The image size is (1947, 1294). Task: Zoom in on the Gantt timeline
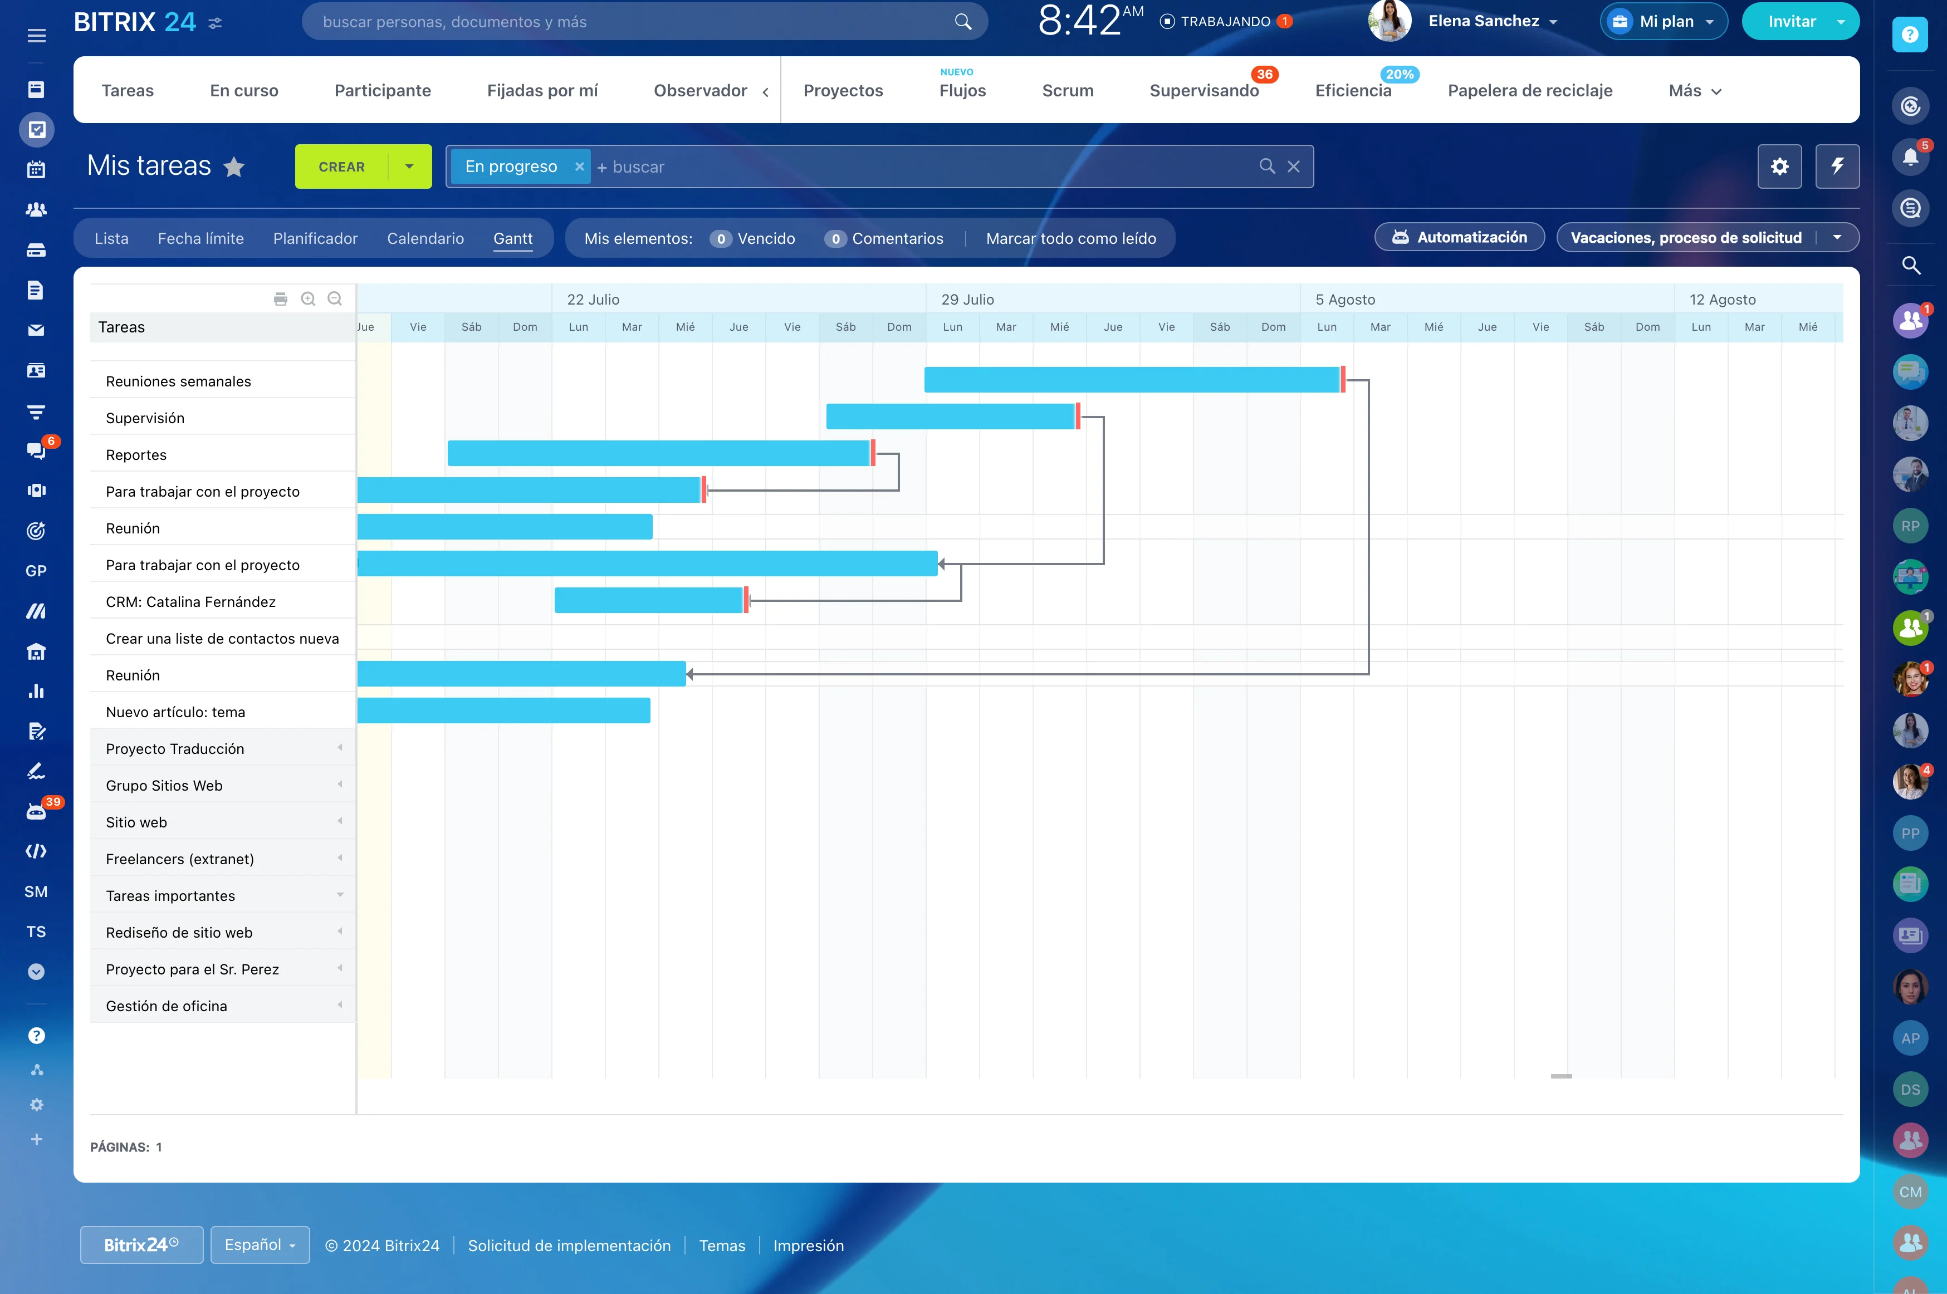tap(308, 298)
